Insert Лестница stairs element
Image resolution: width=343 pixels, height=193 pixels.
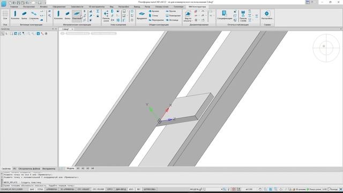(x=172, y=20)
